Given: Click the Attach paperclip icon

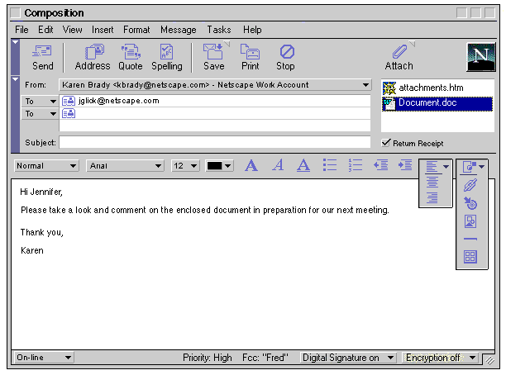Looking at the screenshot, I should 399,56.
